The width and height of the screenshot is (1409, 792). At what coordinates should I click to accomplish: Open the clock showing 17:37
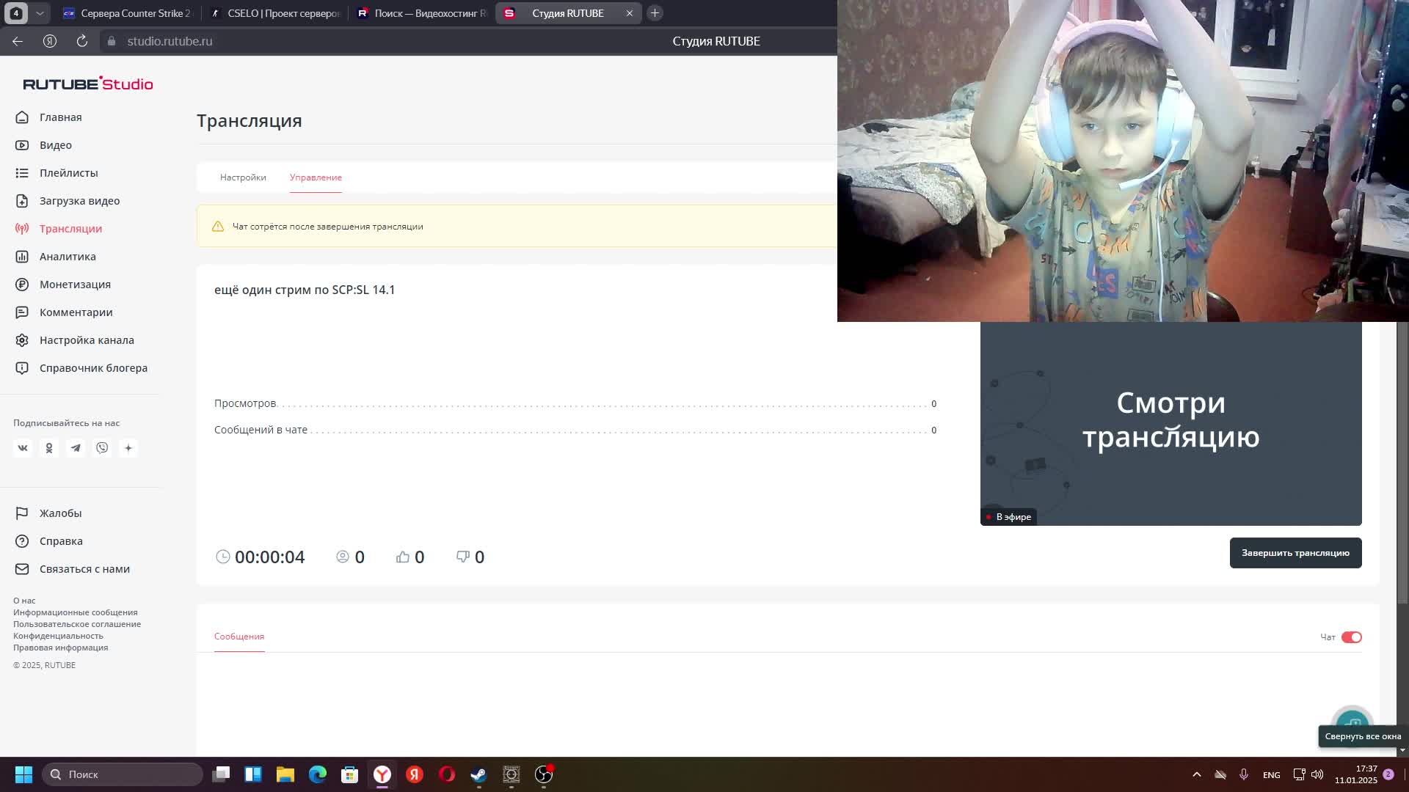tap(1355, 774)
